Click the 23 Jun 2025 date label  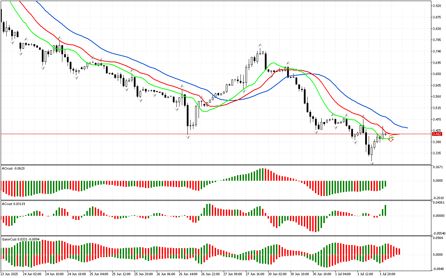pos(10,274)
